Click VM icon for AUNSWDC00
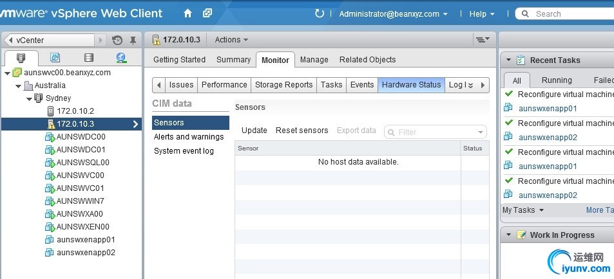Image resolution: width=614 pixels, height=279 pixels. [50, 137]
